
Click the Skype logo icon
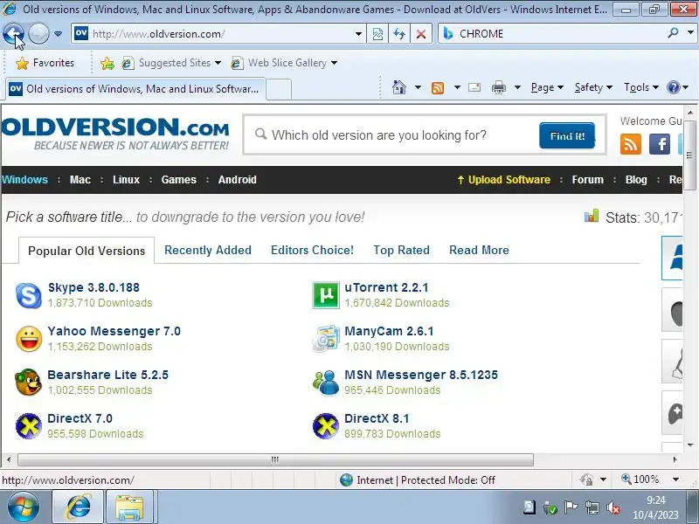click(29, 295)
